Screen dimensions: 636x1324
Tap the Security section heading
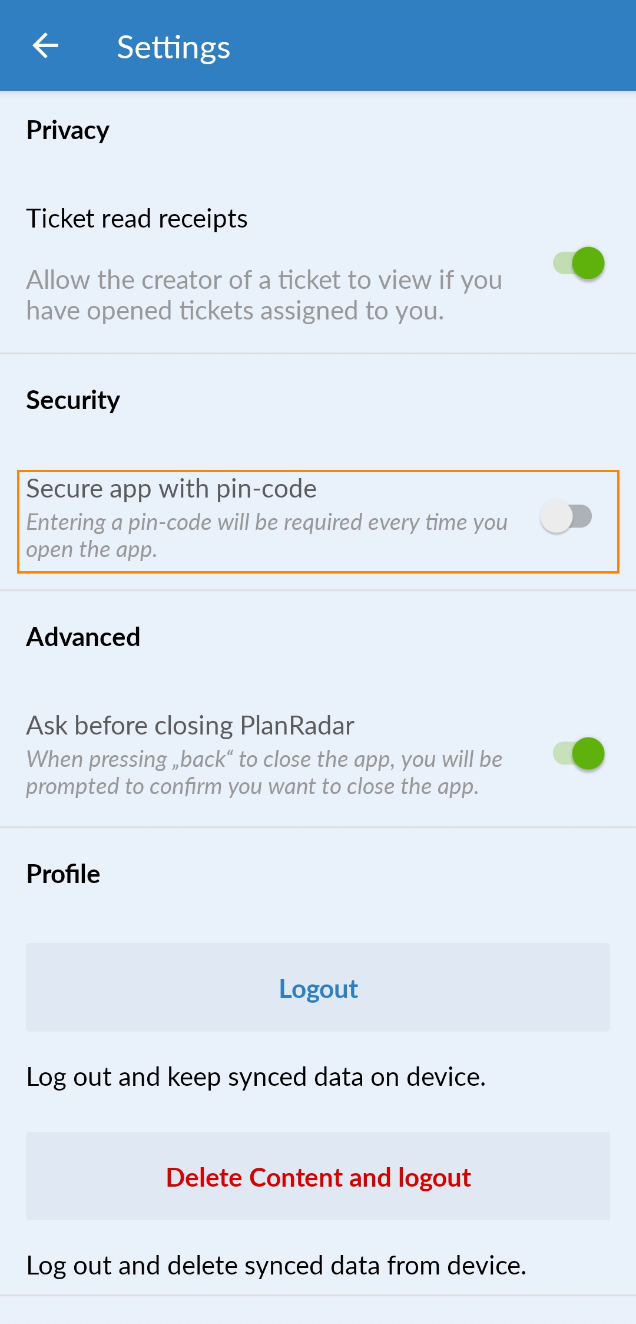click(73, 399)
